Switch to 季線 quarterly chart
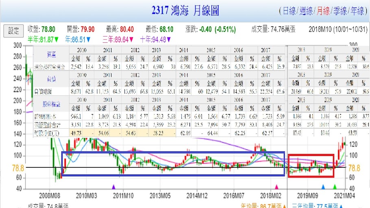 point(340,11)
